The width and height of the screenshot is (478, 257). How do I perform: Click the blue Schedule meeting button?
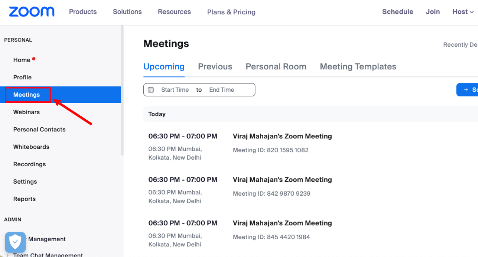pos(467,90)
